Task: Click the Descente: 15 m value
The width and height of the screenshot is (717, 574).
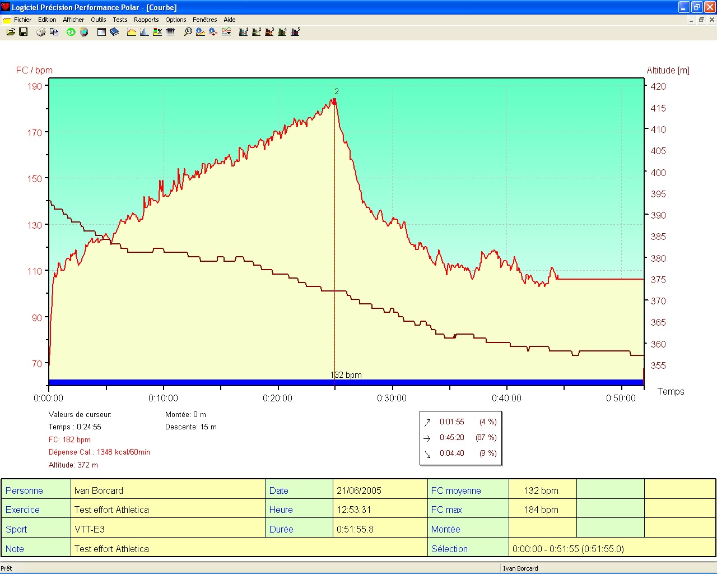Action: click(x=191, y=427)
